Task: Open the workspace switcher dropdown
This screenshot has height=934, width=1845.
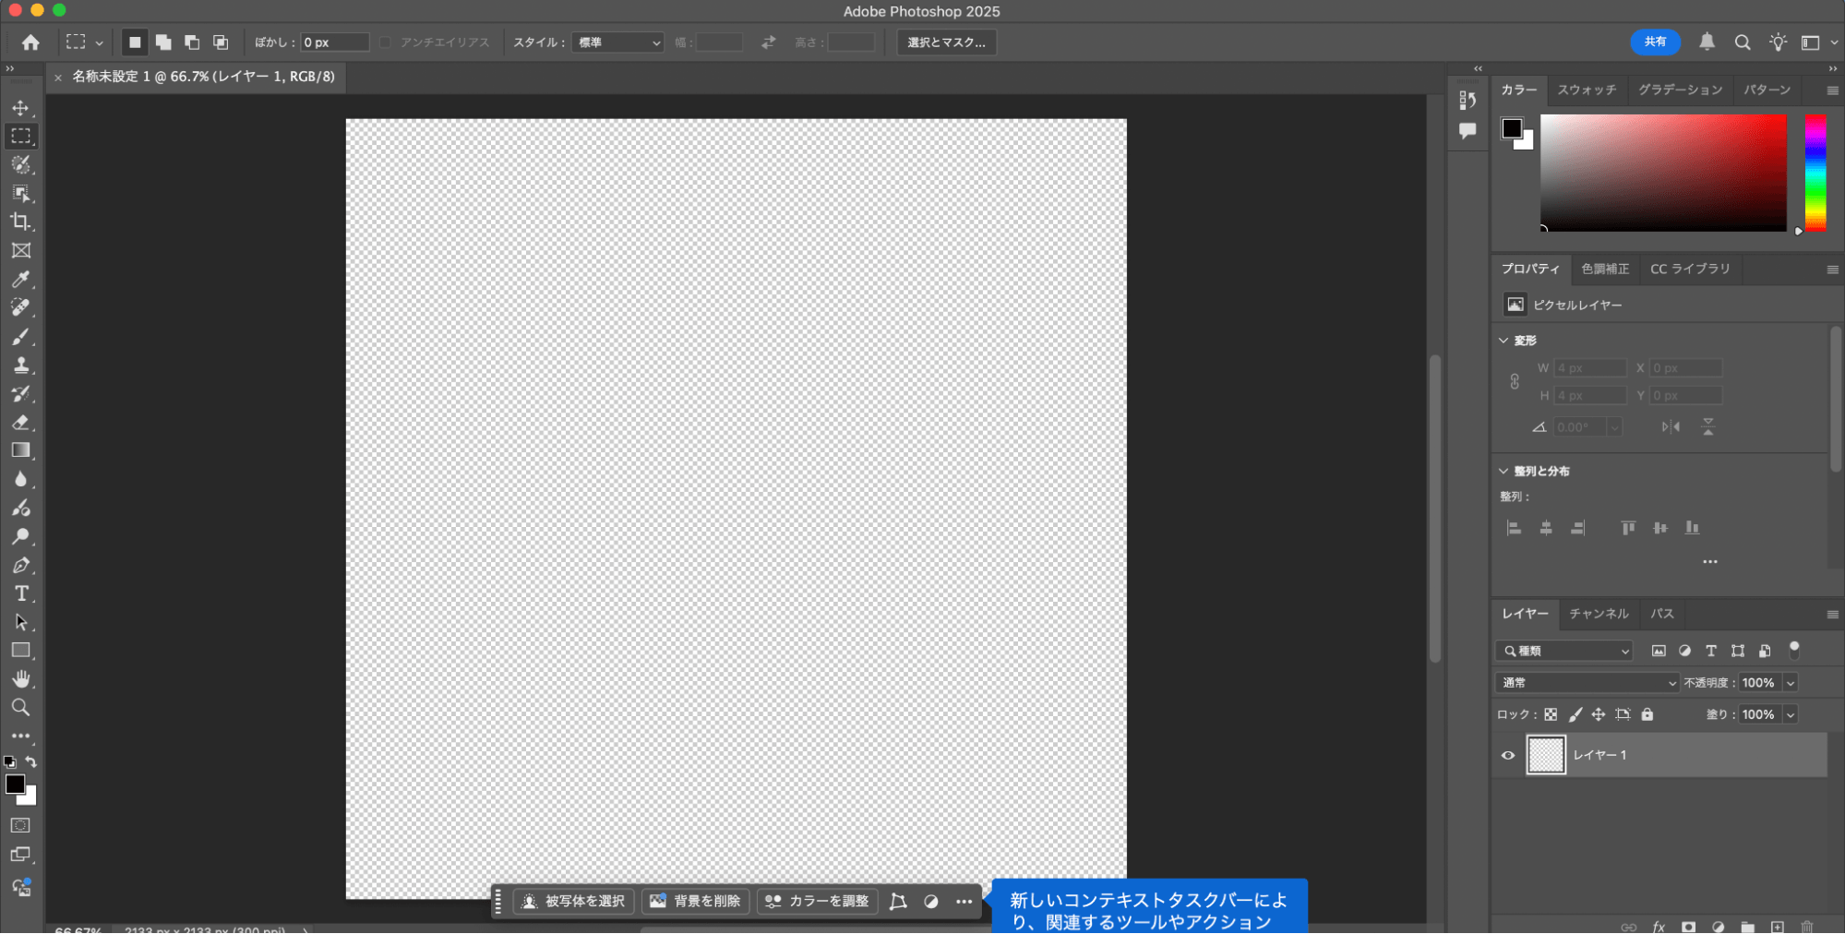Action: [x=1818, y=42]
